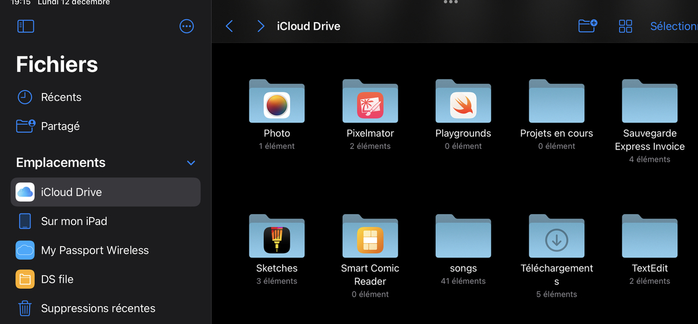Viewport: 698px width, 324px height.
Task: Click the iPad device icon in sidebar
Action: click(x=25, y=221)
